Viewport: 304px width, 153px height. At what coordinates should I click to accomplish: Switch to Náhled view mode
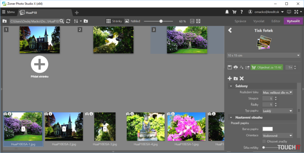coord(132,21)
